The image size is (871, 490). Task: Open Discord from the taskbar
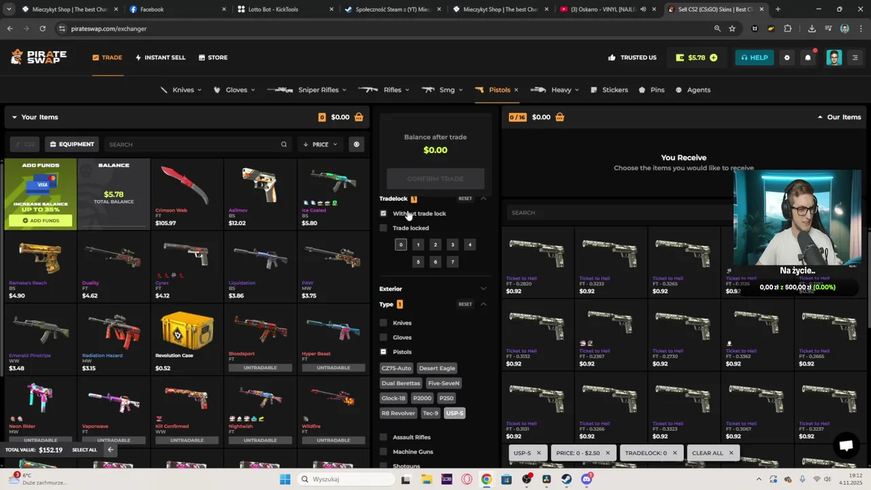(587, 479)
